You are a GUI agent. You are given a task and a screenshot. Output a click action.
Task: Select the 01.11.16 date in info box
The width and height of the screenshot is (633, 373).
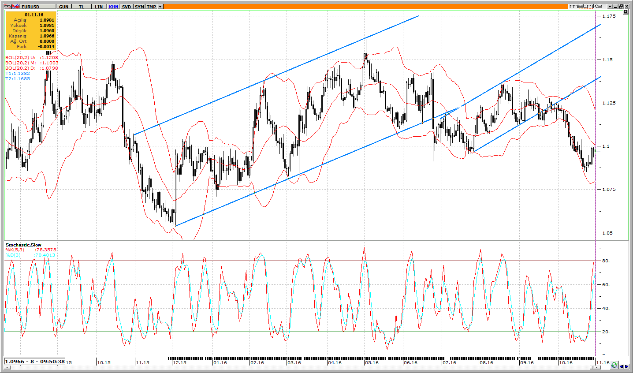(34, 15)
